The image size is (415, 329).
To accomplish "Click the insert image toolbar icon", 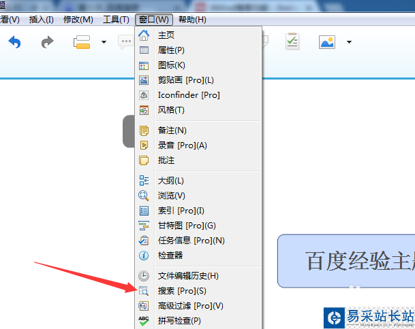I will [x=327, y=42].
